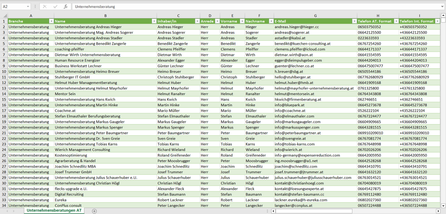Click the horizontal scrollbar left arrow
This screenshot has width=446, height=214.
pyautogui.click(x=273, y=211)
